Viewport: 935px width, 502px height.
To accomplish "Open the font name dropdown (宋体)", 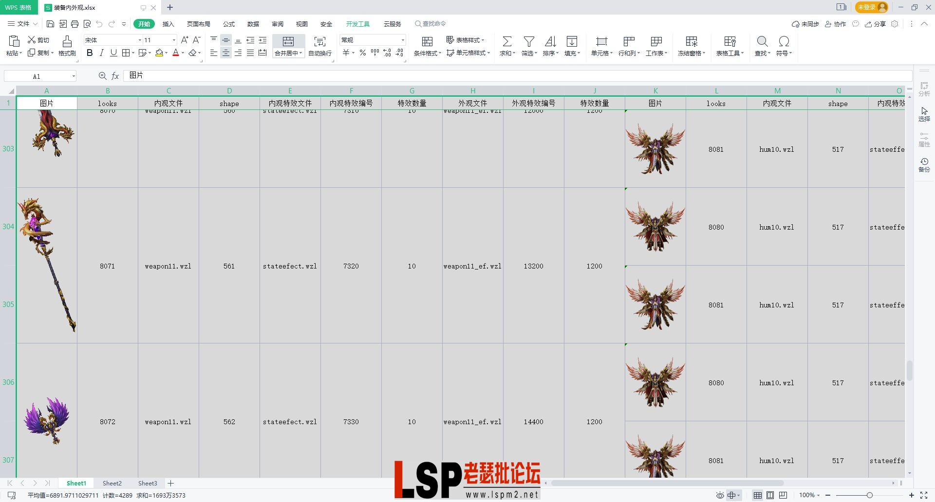I will pos(140,40).
